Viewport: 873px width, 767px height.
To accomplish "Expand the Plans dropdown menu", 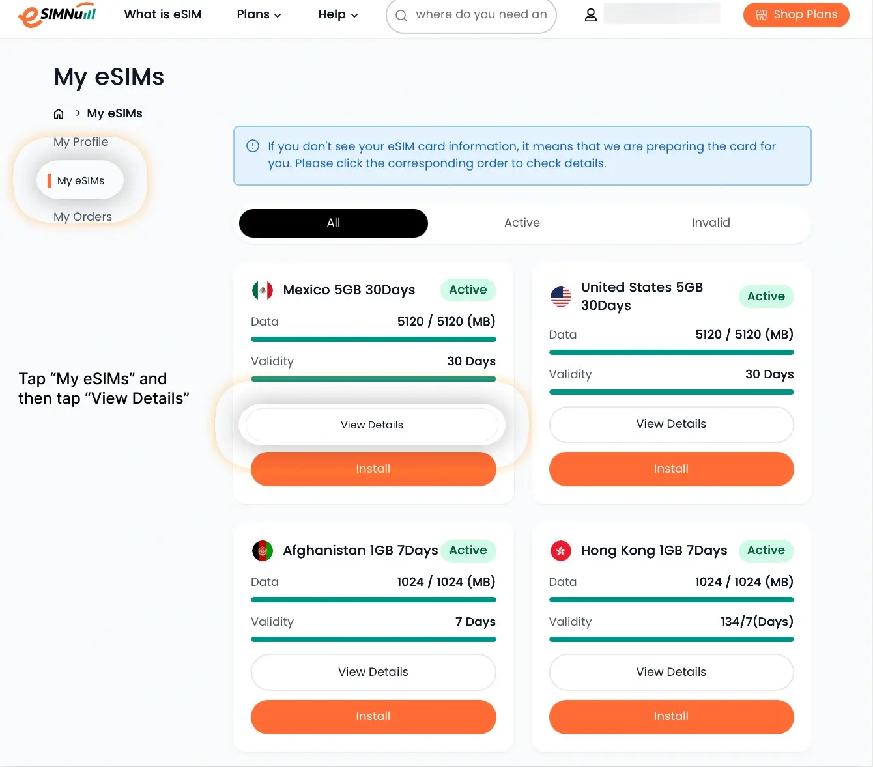I will pyautogui.click(x=259, y=14).
